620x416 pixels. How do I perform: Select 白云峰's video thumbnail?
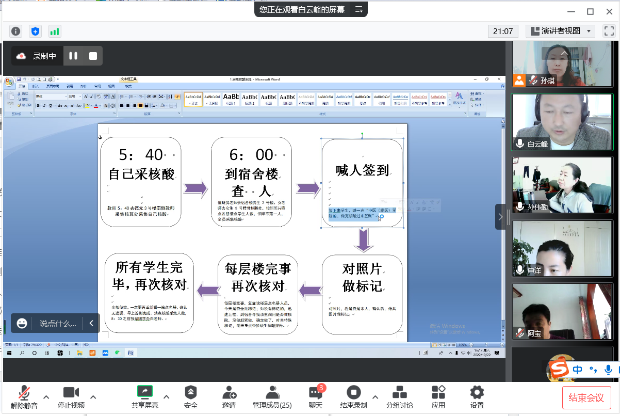[561, 122]
